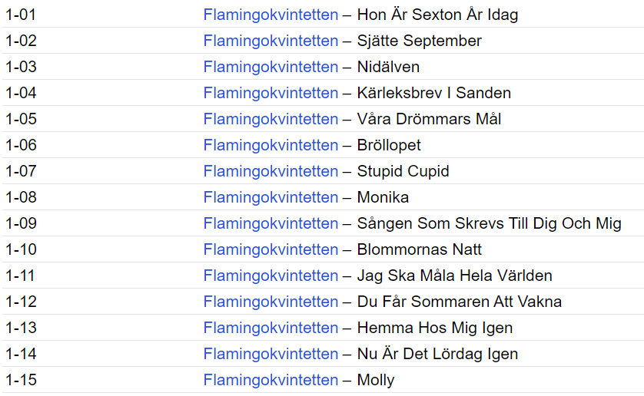Open artist link next to Hemma Hos Mig Igen
This screenshot has height=396, width=644.
[x=271, y=328]
